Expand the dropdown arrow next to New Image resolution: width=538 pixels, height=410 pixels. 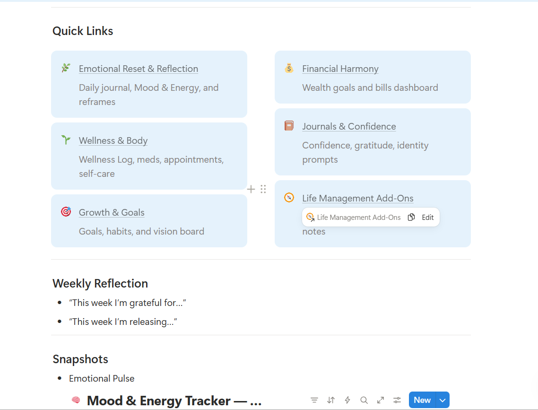(443, 400)
